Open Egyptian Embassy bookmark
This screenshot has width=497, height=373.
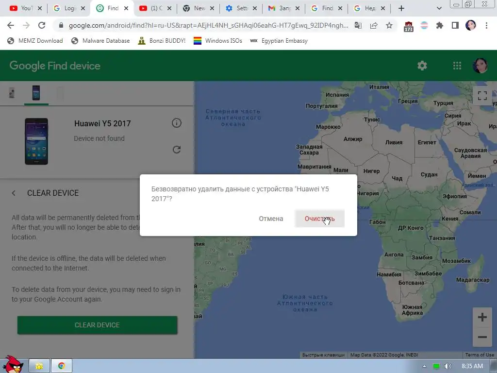coord(279,41)
